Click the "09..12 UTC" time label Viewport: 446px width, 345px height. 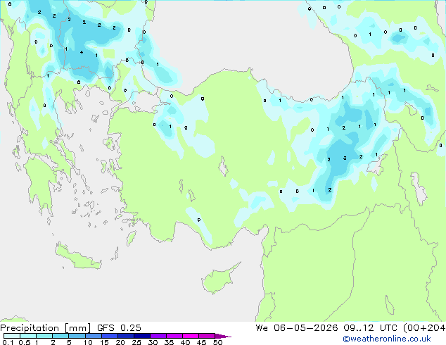[x=370, y=328]
